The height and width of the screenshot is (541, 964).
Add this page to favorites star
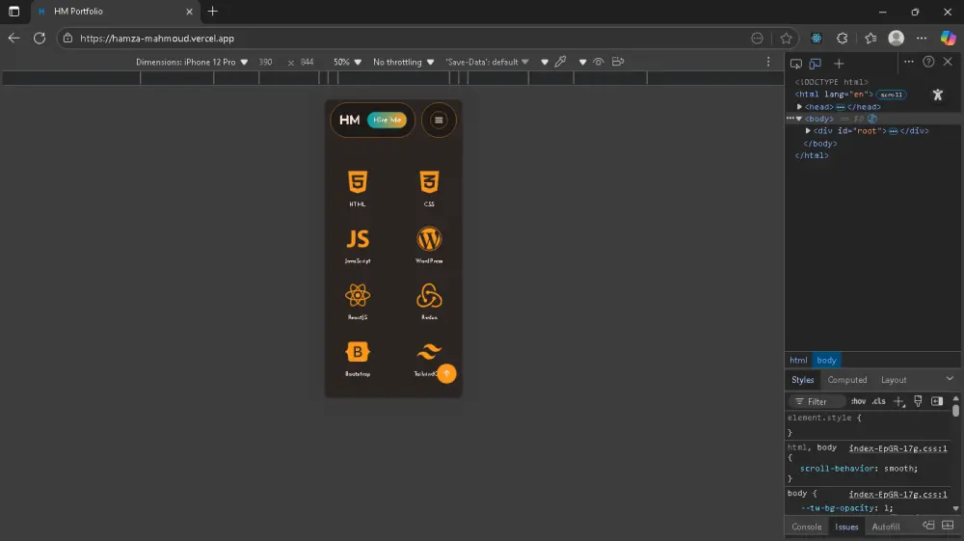coord(786,39)
